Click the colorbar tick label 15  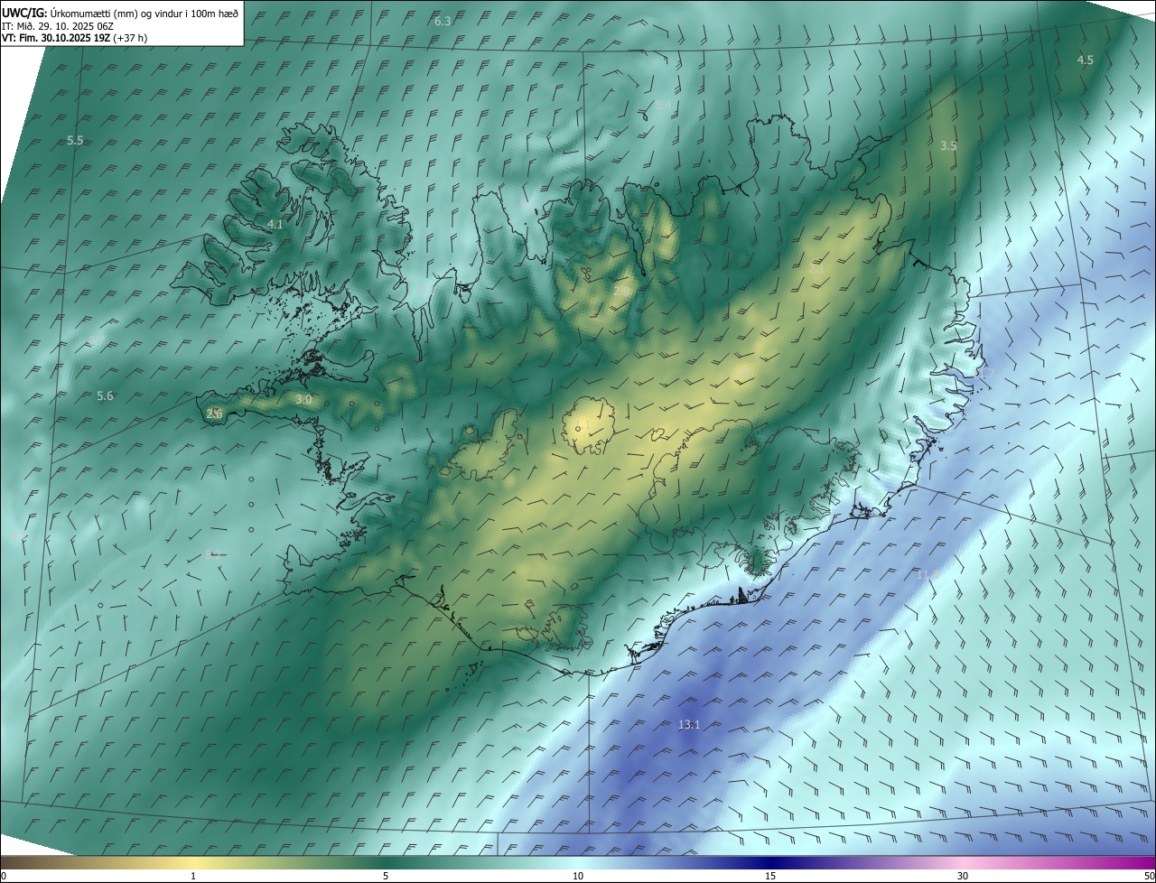tap(770, 876)
